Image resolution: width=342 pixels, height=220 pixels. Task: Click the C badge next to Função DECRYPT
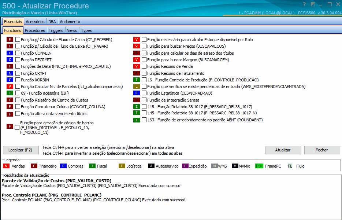(x=10, y=60)
